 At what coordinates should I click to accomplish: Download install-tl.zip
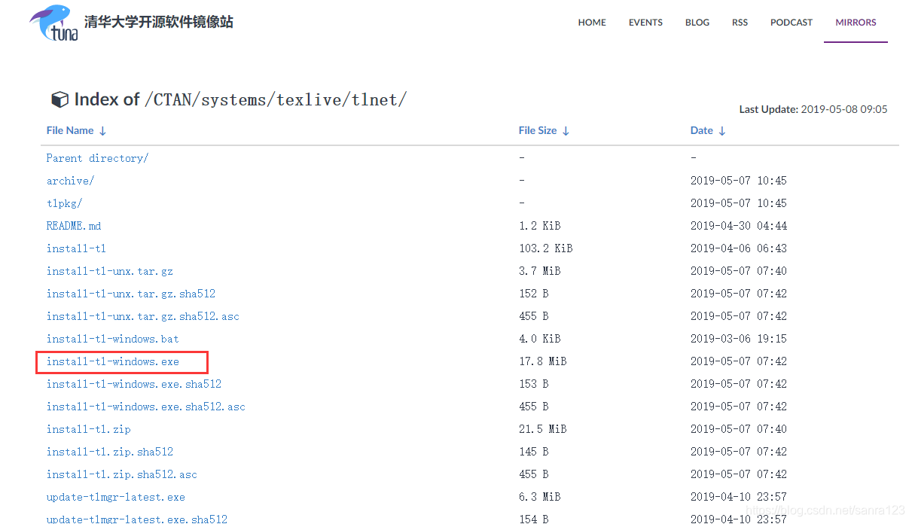click(88, 429)
